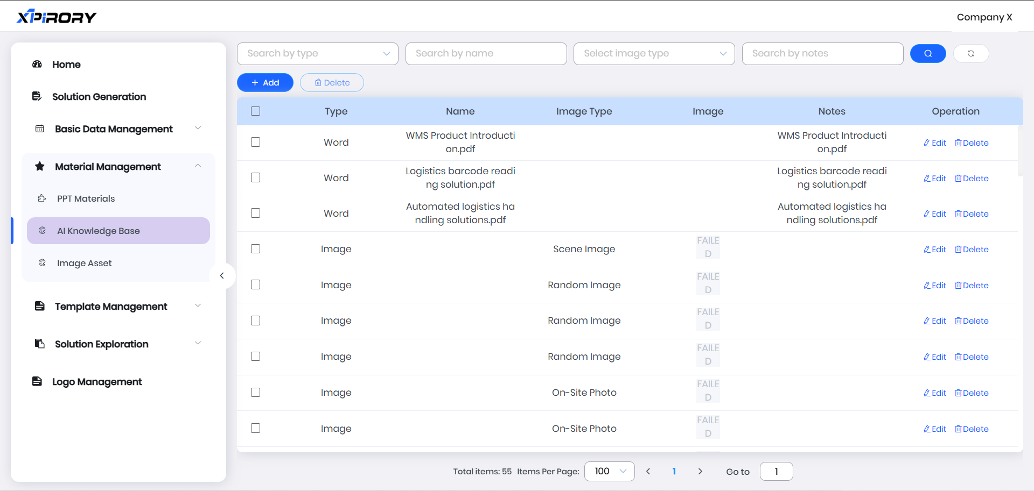Screen dimensions: 1034x491
Task: Go to the previous page arrow
Action: pyautogui.click(x=648, y=471)
